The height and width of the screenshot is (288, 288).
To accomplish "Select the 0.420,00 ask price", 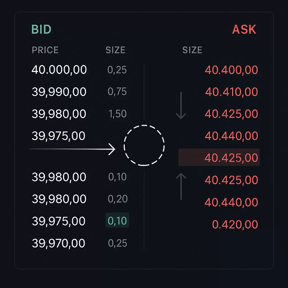I will coord(235,224).
